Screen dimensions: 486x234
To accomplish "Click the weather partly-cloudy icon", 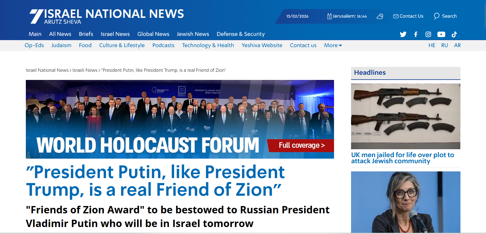I will coord(380,16).
